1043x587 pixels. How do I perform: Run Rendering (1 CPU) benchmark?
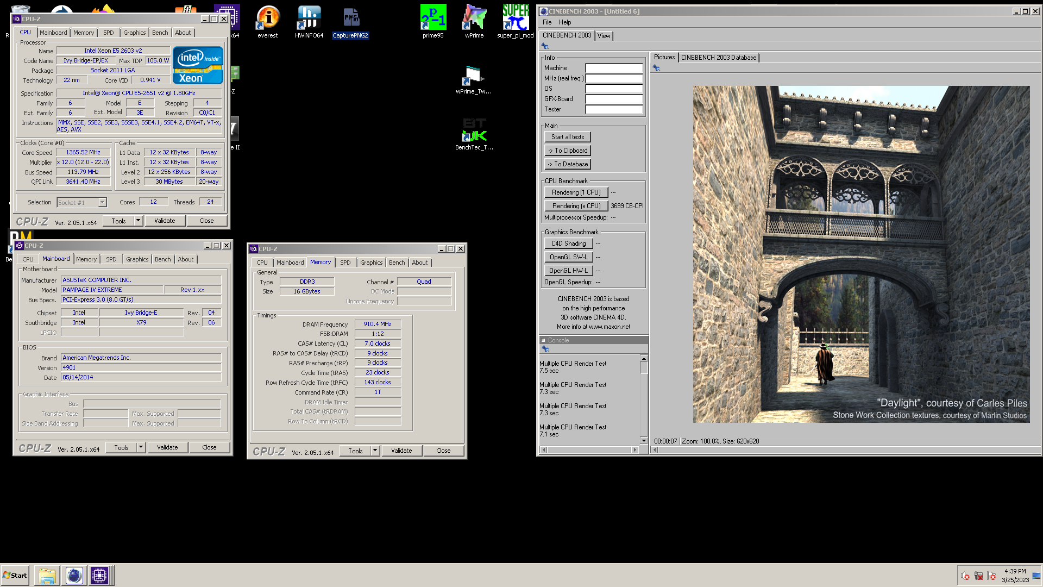click(x=576, y=192)
